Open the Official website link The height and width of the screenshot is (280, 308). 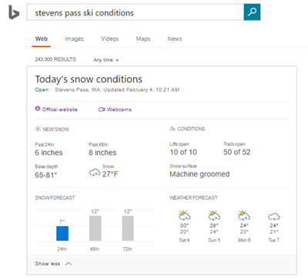pos(60,110)
